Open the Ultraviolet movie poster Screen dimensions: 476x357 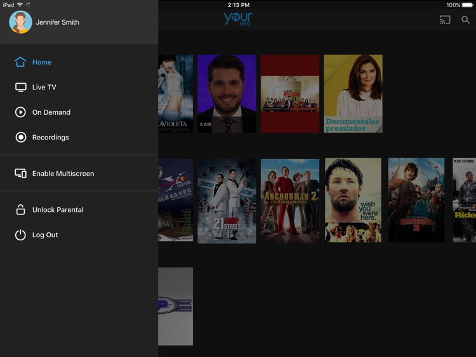(x=175, y=94)
